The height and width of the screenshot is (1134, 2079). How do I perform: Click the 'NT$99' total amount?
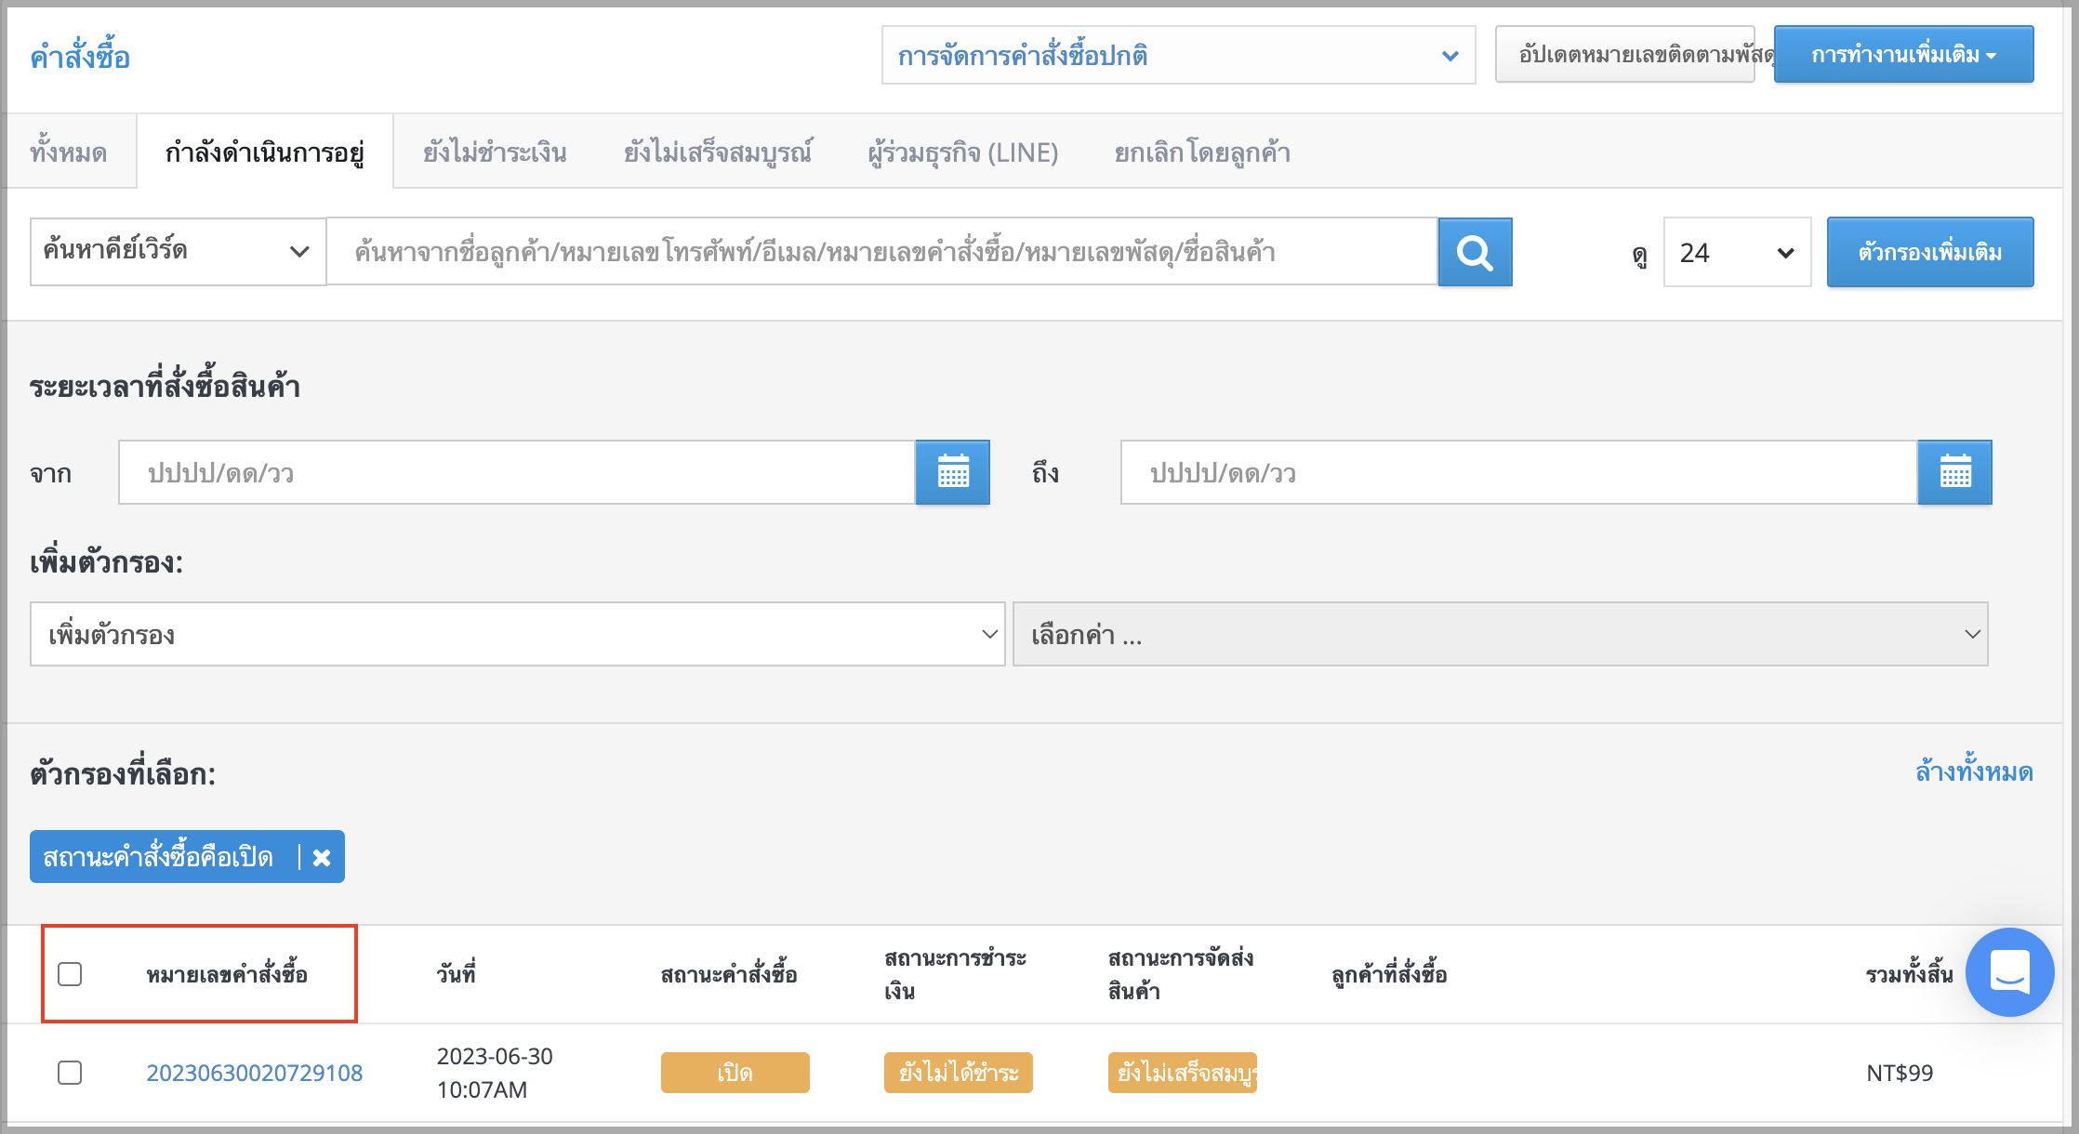1900,1073
